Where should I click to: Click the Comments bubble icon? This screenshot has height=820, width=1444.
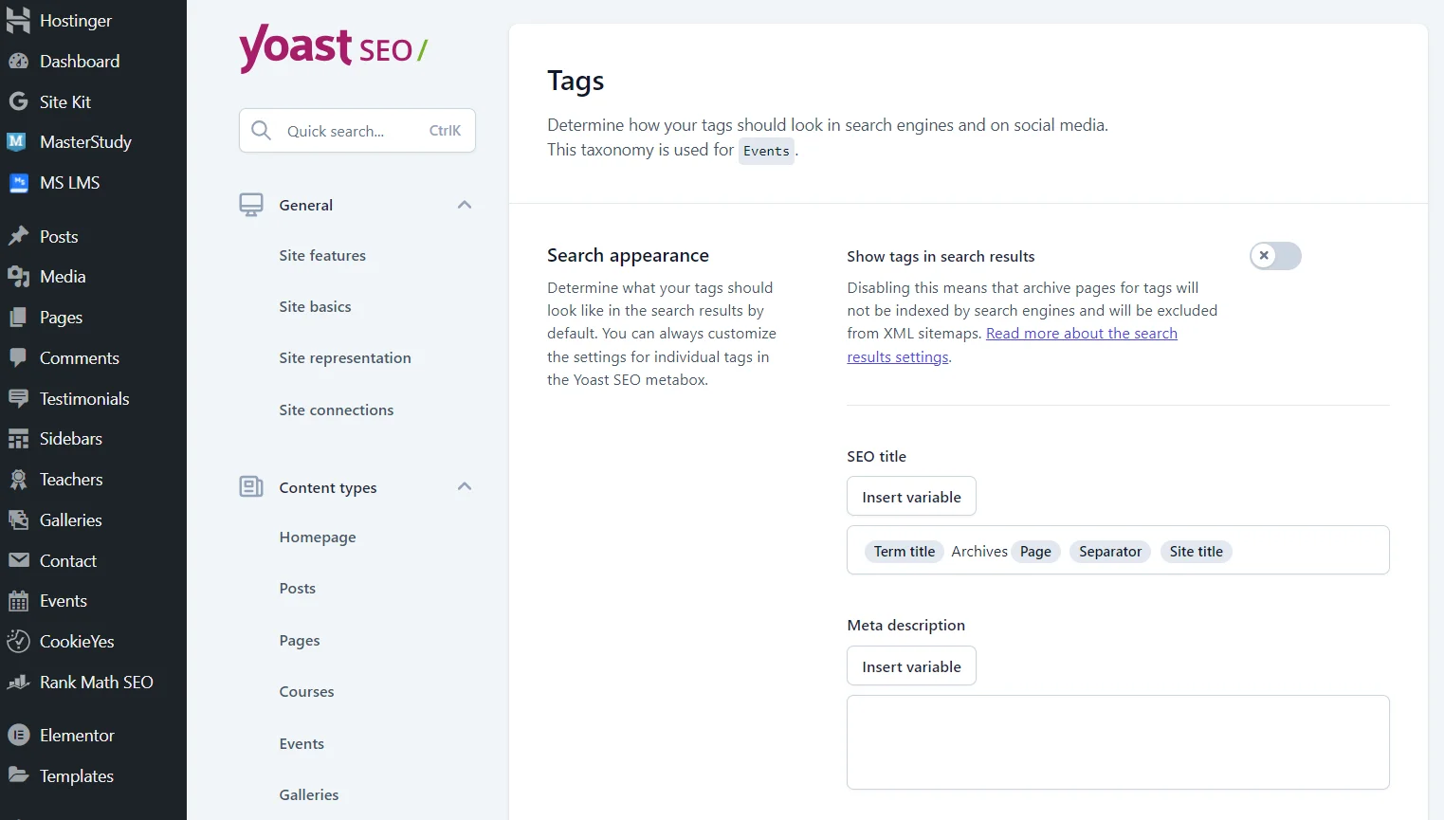tap(18, 357)
